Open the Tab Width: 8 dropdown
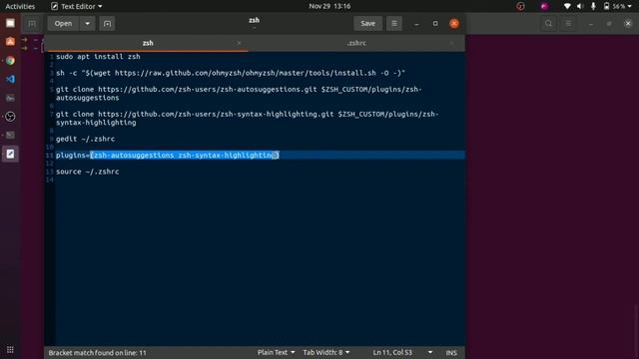 tap(326, 352)
